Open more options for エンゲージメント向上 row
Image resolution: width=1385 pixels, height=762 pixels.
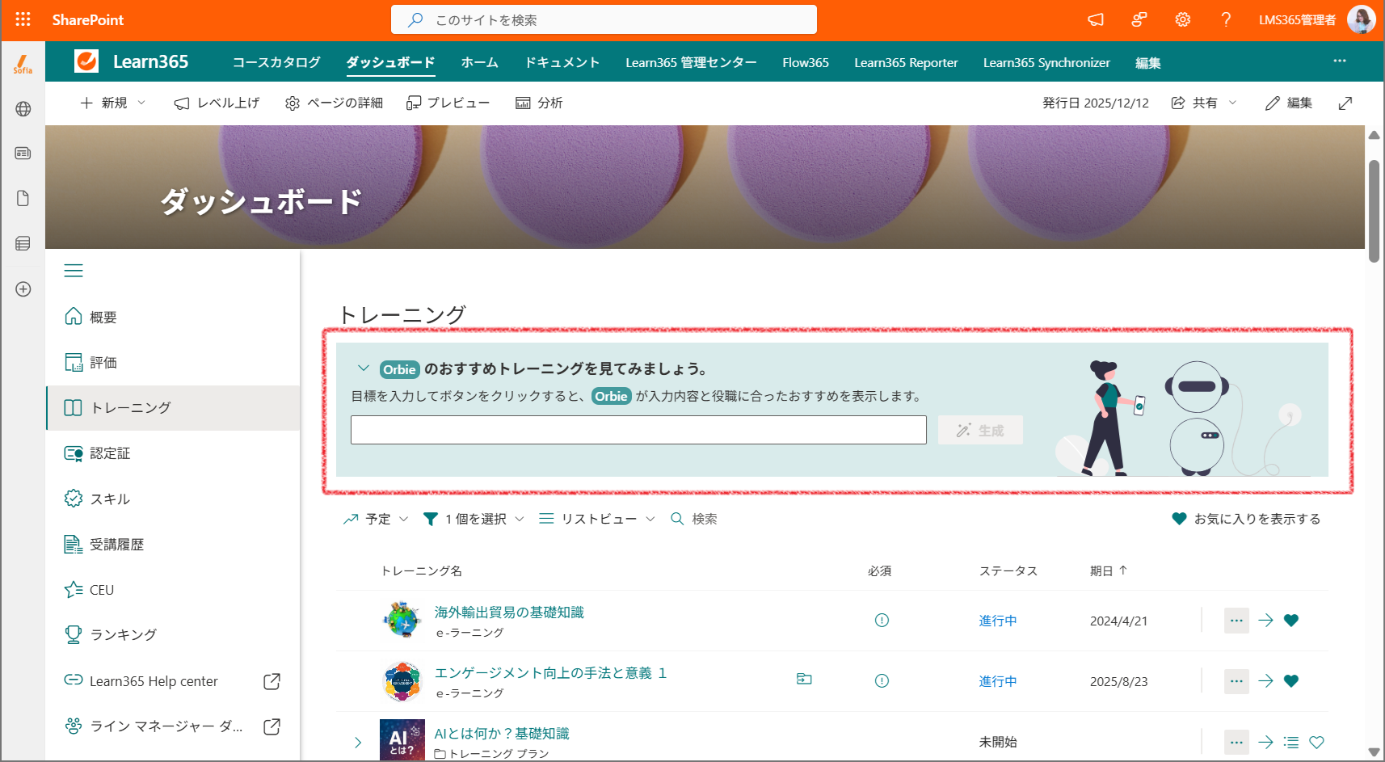click(x=1236, y=680)
